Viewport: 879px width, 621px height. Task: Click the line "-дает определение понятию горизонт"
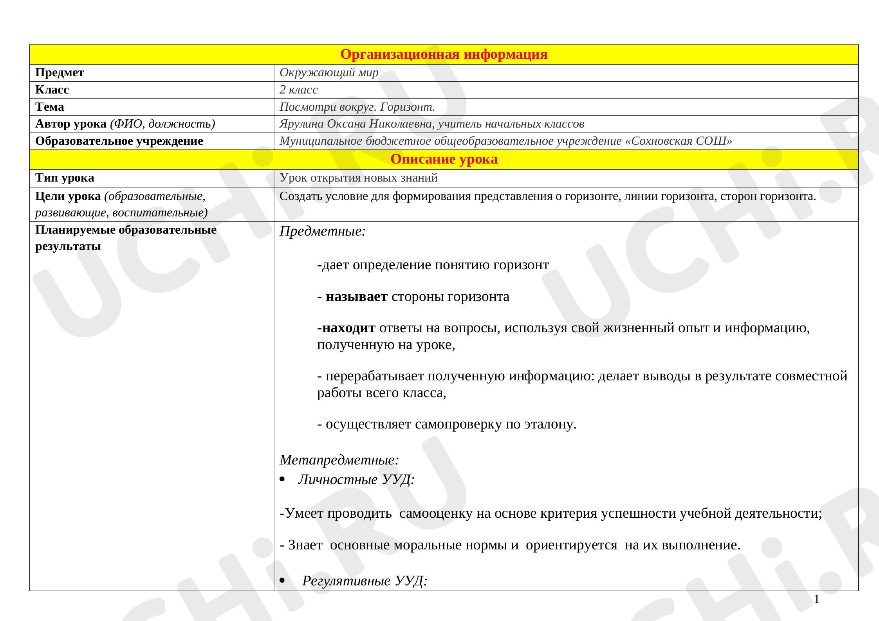pos(433,265)
